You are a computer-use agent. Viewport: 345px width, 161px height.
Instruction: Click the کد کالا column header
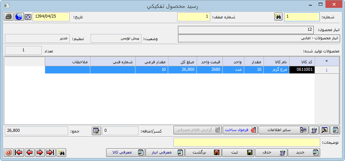click(302, 62)
